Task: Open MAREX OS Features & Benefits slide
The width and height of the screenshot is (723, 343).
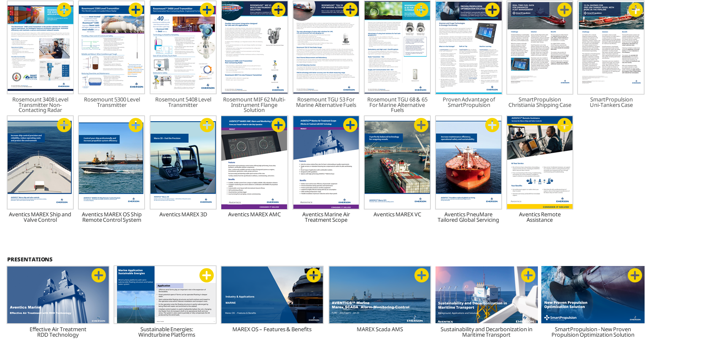Action: [x=272, y=295]
